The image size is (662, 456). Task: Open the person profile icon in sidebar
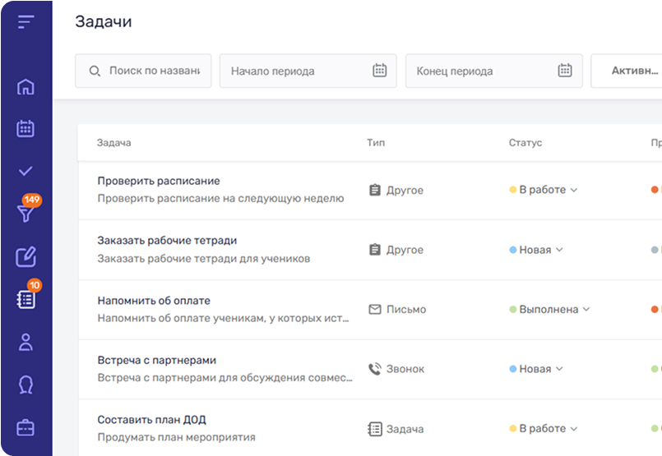tap(25, 342)
